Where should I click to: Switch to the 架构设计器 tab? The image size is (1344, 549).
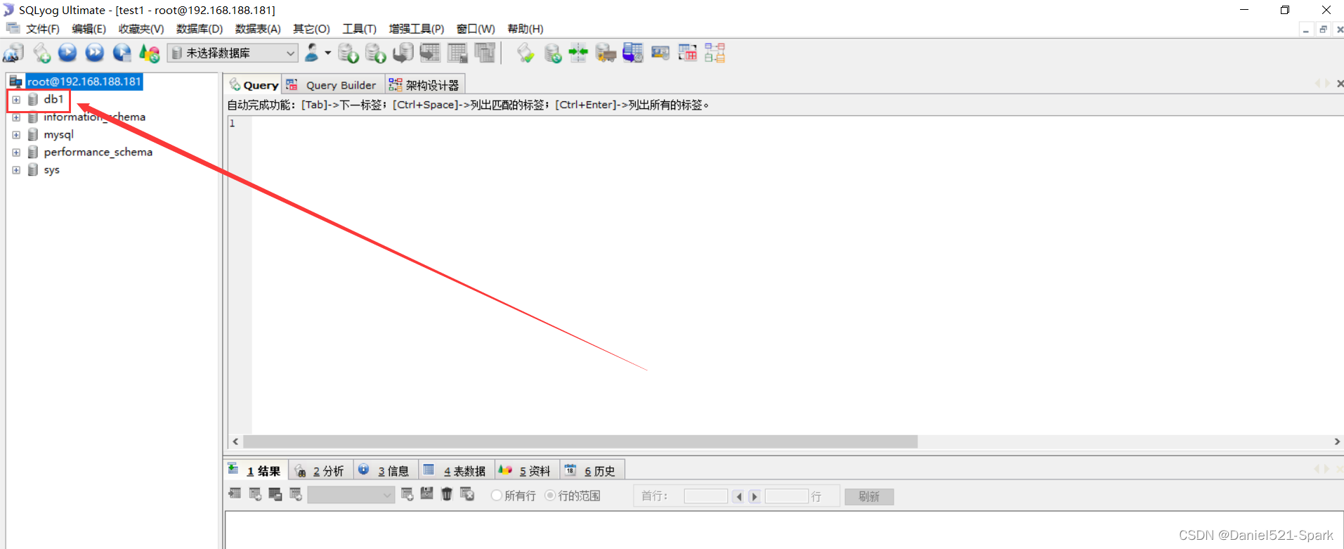[x=426, y=85]
